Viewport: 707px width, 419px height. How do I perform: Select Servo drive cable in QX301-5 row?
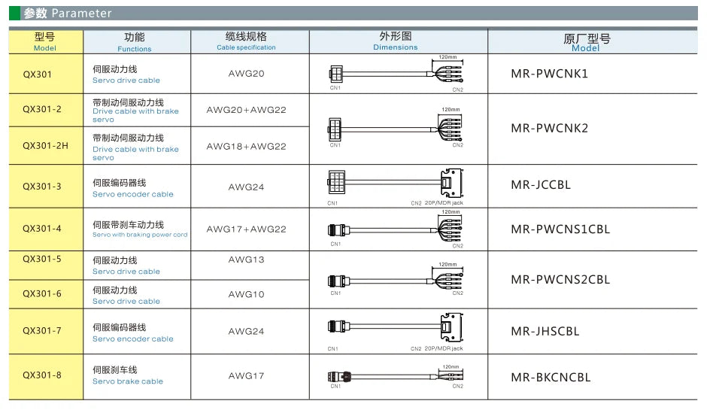point(126,272)
